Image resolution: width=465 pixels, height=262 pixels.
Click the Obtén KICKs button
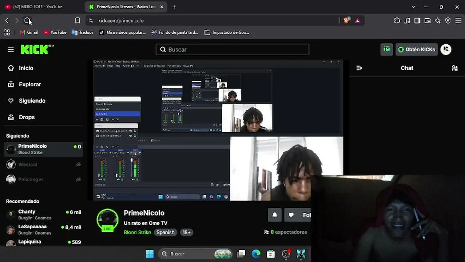(x=417, y=49)
